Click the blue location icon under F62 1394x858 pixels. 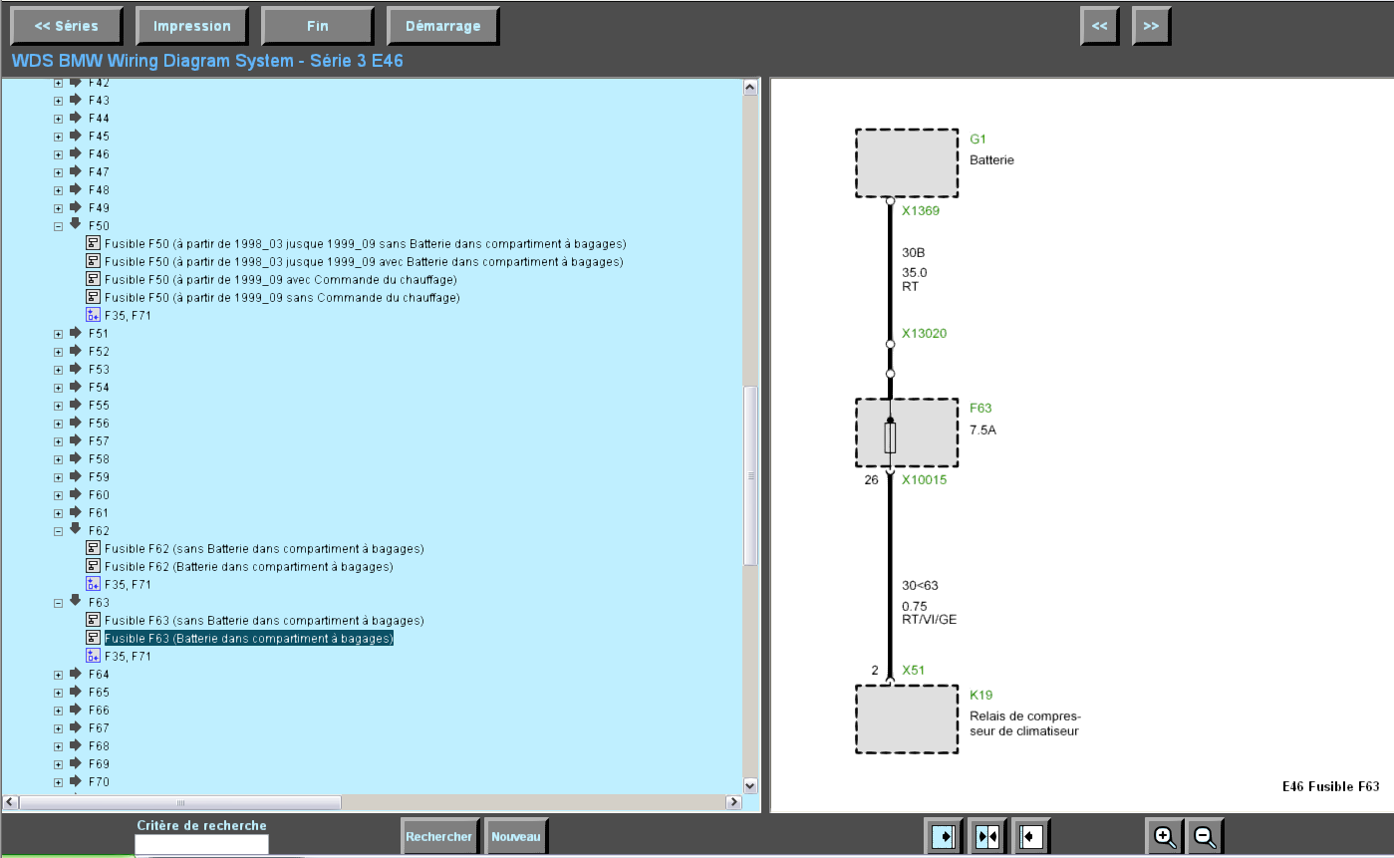coord(94,585)
